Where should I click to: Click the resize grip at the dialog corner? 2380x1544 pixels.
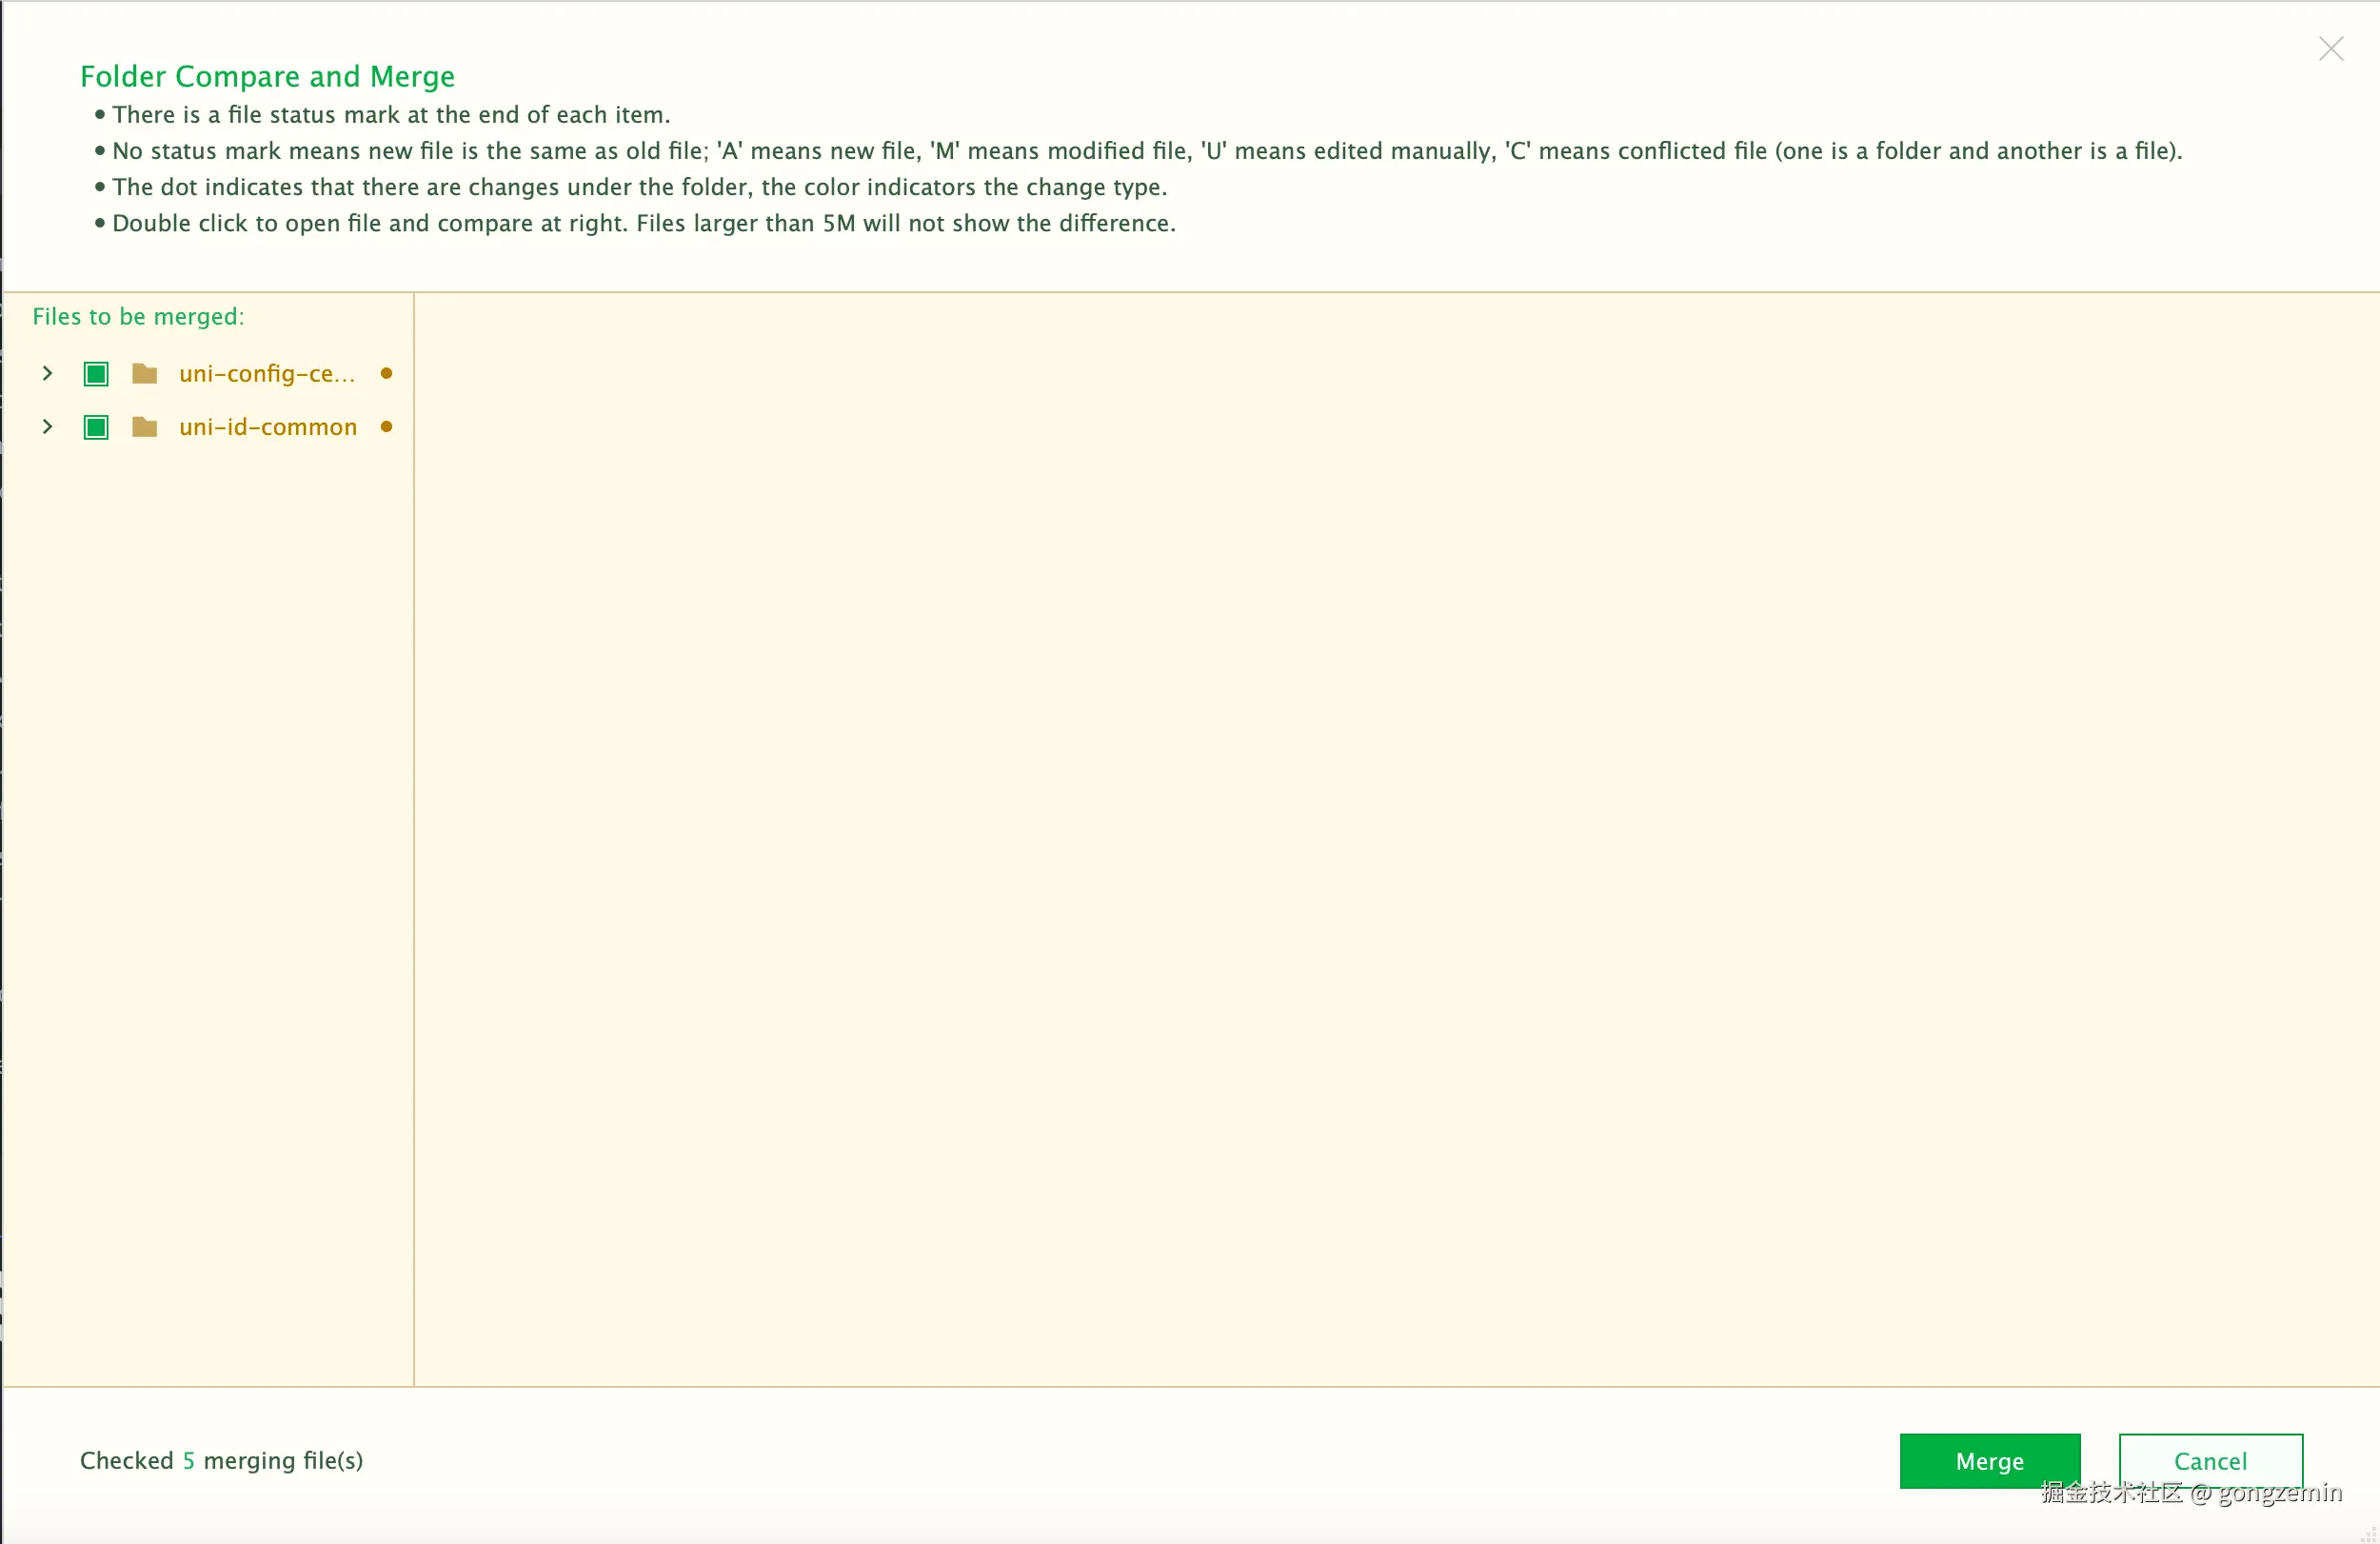click(2368, 1534)
